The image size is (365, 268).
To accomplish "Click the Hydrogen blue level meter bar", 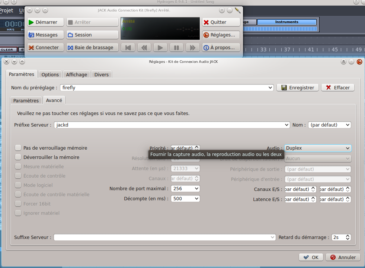I will 280,29.
